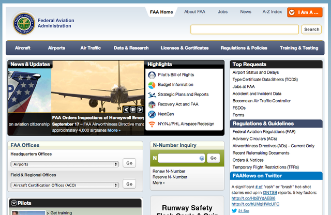Click the 24 Sep tweet date
The height and width of the screenshot is (215, 331).
tap(244, 211)
